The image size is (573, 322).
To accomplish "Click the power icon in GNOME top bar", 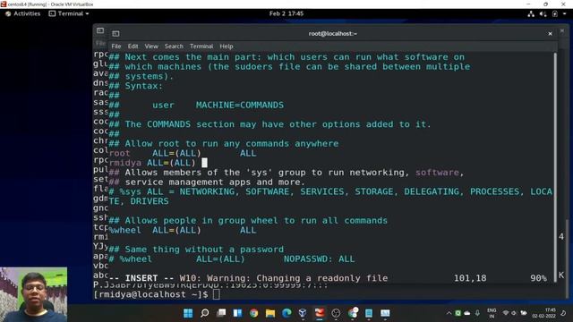I will click(x=555, y=14).
